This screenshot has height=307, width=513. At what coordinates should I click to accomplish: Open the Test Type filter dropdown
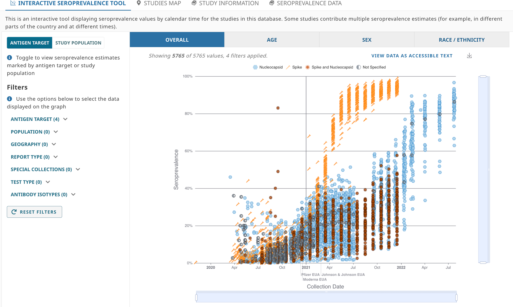coord(30,182)
